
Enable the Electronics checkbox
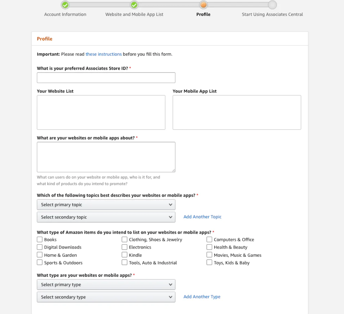point(125,247)
